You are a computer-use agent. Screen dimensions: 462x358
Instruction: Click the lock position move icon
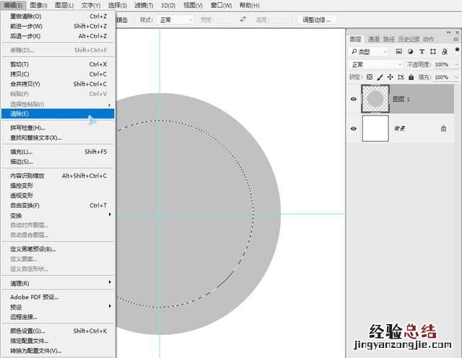389,77
